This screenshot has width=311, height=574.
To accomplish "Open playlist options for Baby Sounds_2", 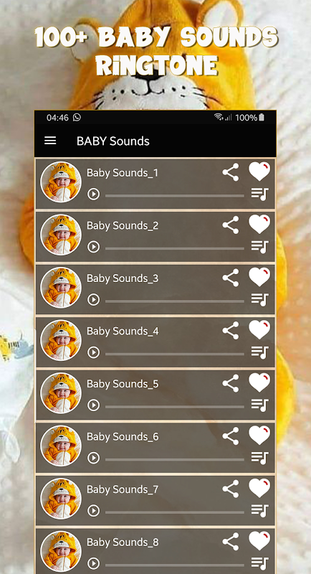I will coord(260,247).
